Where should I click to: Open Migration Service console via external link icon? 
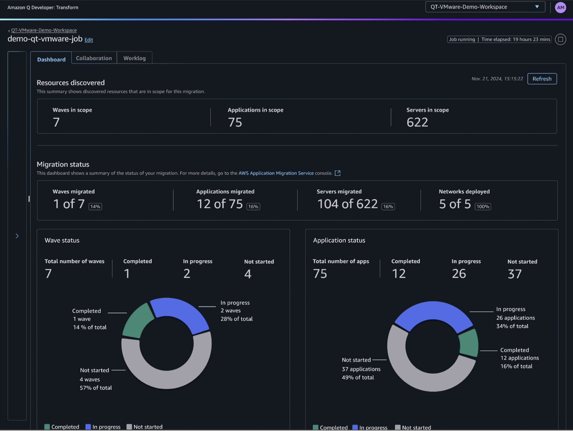337,173
